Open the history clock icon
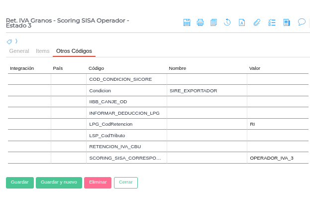This screenshot has width=310, height=207. 227,22
